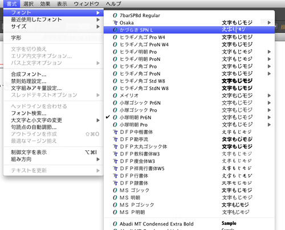Screen dimensions: 285x230
Task: Open 禁則処理設定... dialog
Action: (54, 81)
